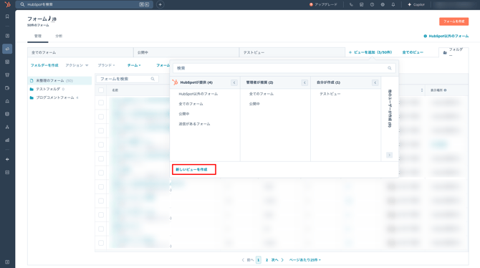Open the notifications bell icon
480x268 pixels.
tap(393, 4)
